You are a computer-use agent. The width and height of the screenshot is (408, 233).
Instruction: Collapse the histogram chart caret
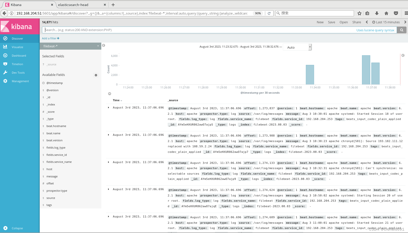tap(110, 94)
